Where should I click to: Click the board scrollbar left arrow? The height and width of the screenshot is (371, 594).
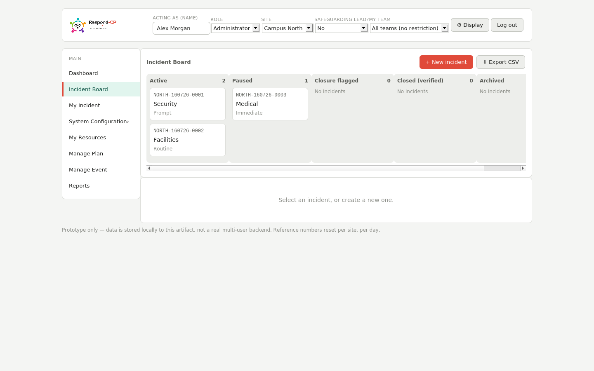coord(149,168)
